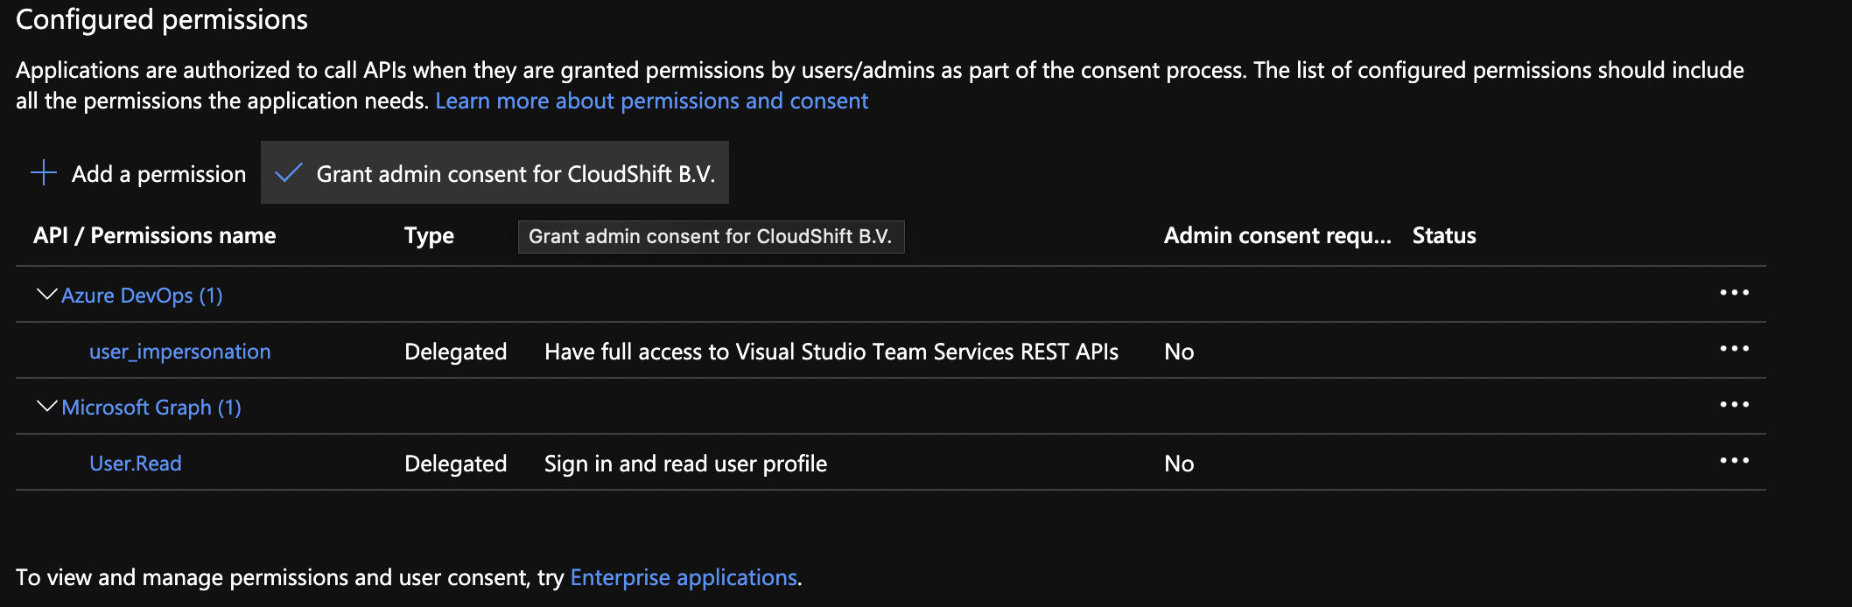Open ellipsis menu for User.Read row
Viewport: 1852px width, 607px height.
pos(1733,462)
